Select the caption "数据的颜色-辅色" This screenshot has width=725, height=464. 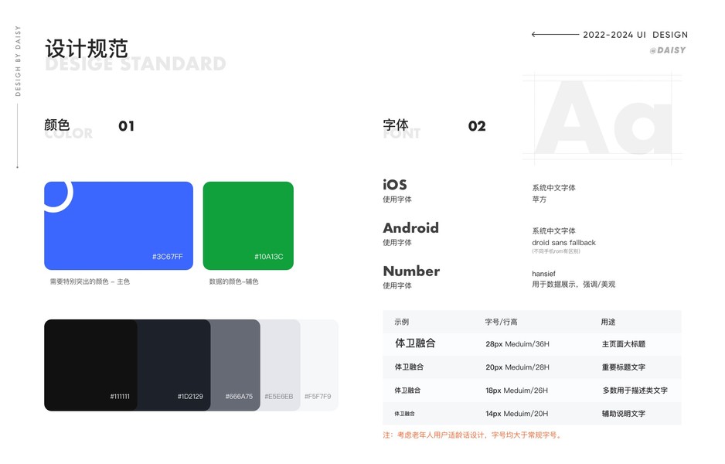pos(233,281)
